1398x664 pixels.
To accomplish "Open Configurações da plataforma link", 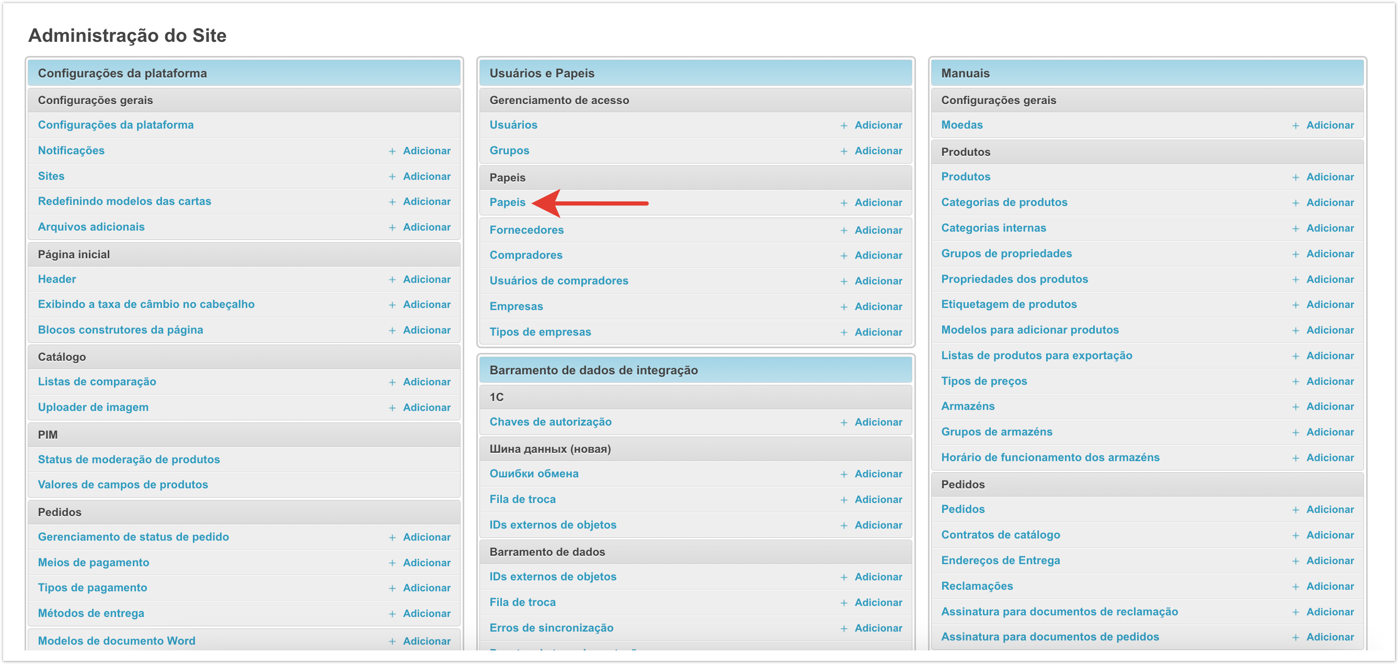I will click(x=116, y=125).
